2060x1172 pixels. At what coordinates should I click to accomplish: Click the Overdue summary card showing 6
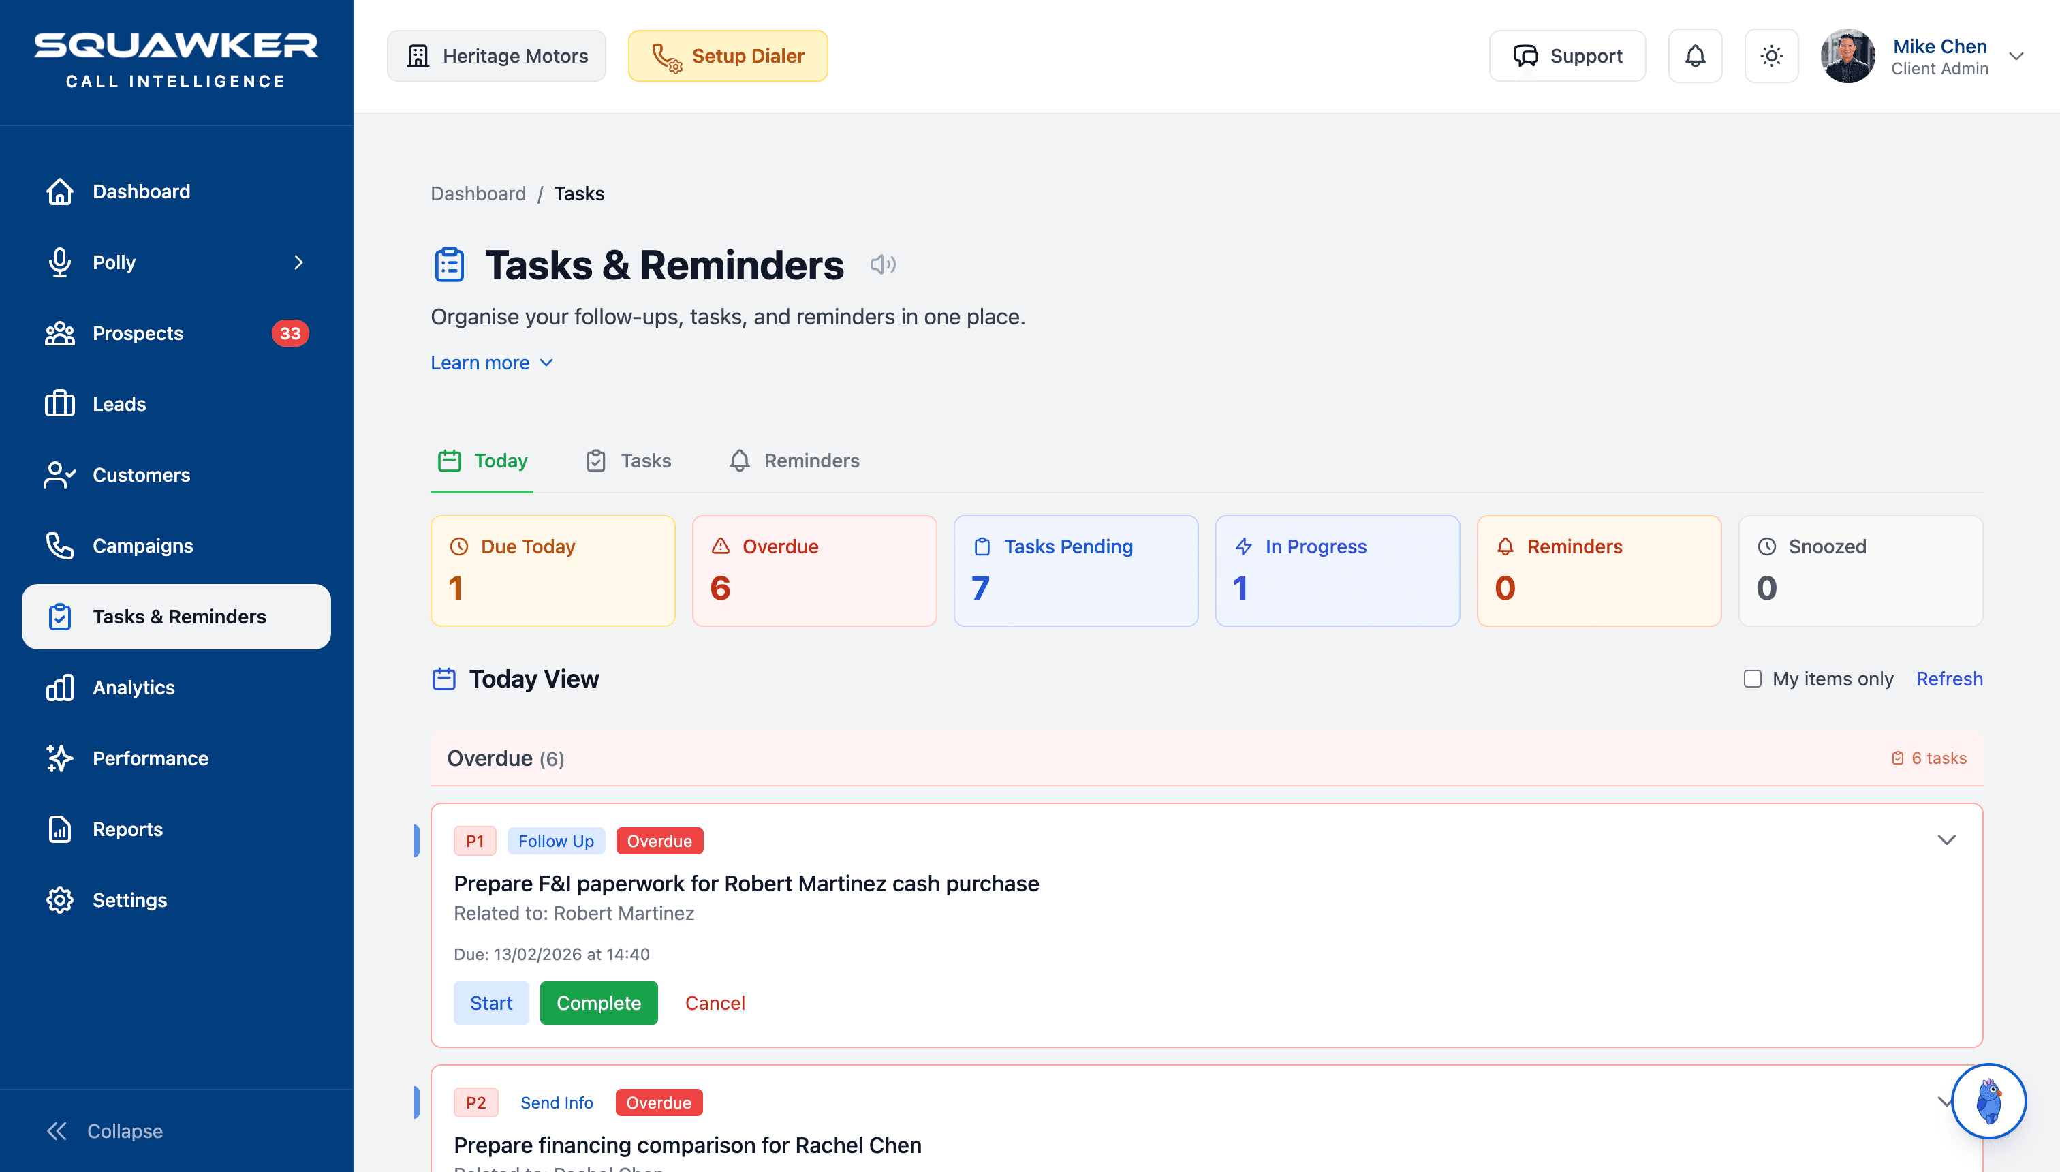pyautogui.click(x=813, y=570)
